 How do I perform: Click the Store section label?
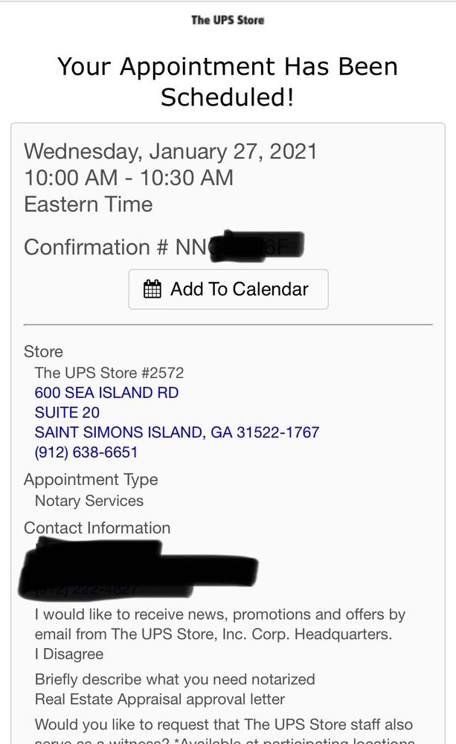pos(43,351)
